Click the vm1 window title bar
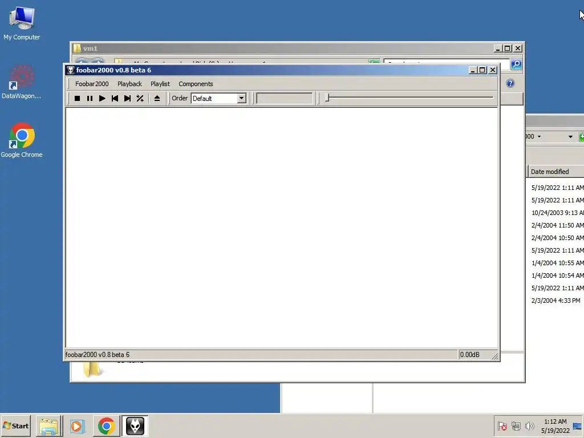 point(283,48)
